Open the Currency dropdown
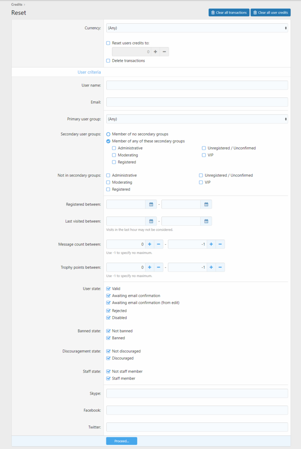Screen dimensions: 301x449 pyautogui.click(x=197, y=28)
